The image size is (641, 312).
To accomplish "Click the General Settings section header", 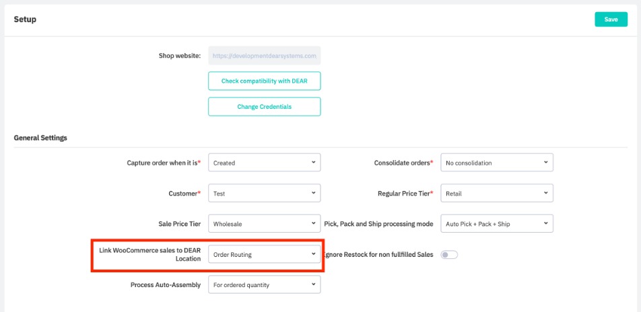I will tap(40, 138).
